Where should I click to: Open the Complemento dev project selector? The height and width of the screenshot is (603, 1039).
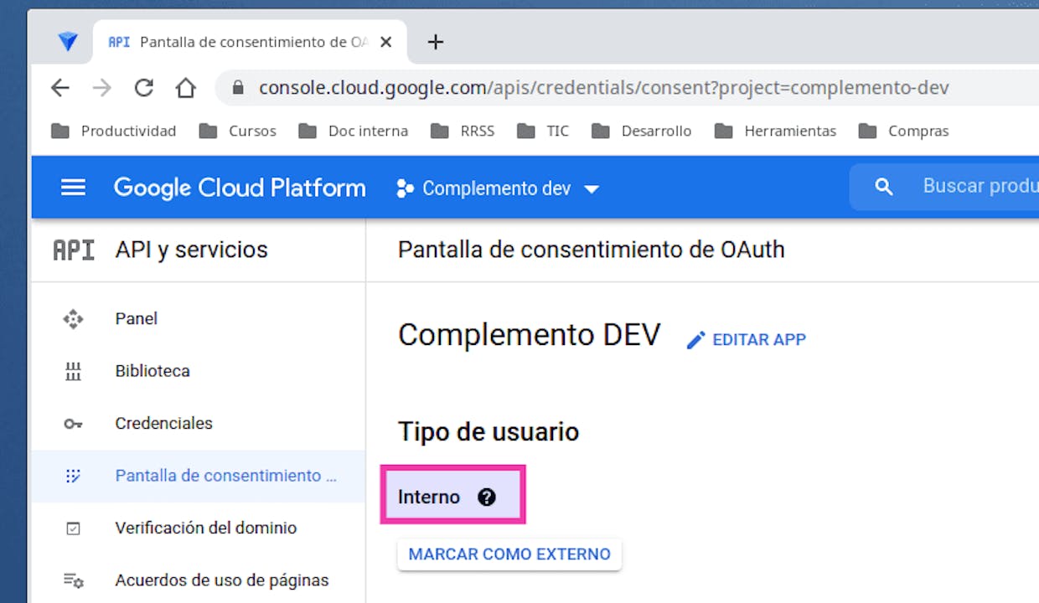[498, 188]
